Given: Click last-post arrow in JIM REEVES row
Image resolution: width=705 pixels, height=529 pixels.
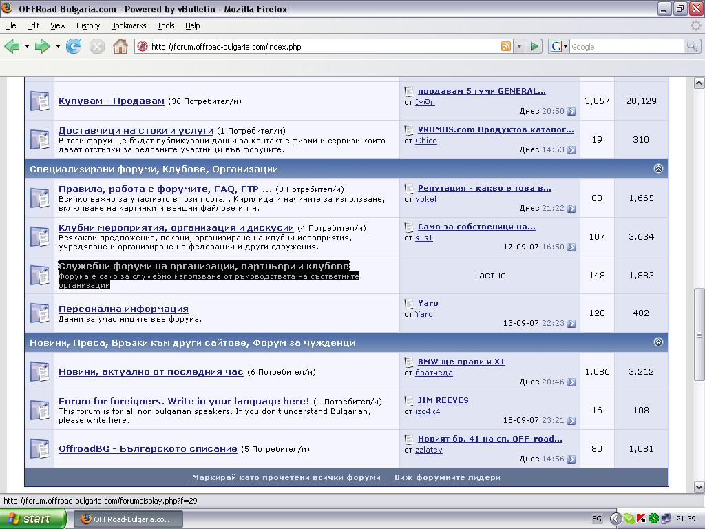Looking at the screenshot, I should pyautogui.click(x=571, y=421).
